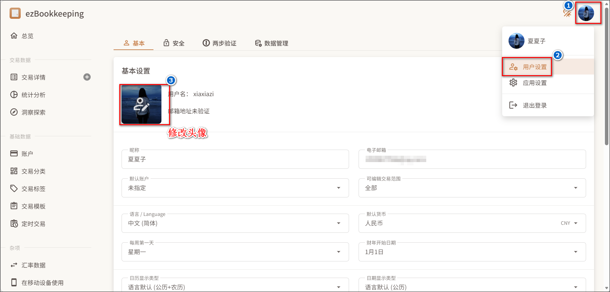Click 退出登录 to log out

pyautogui.click(x=534, y=105)
